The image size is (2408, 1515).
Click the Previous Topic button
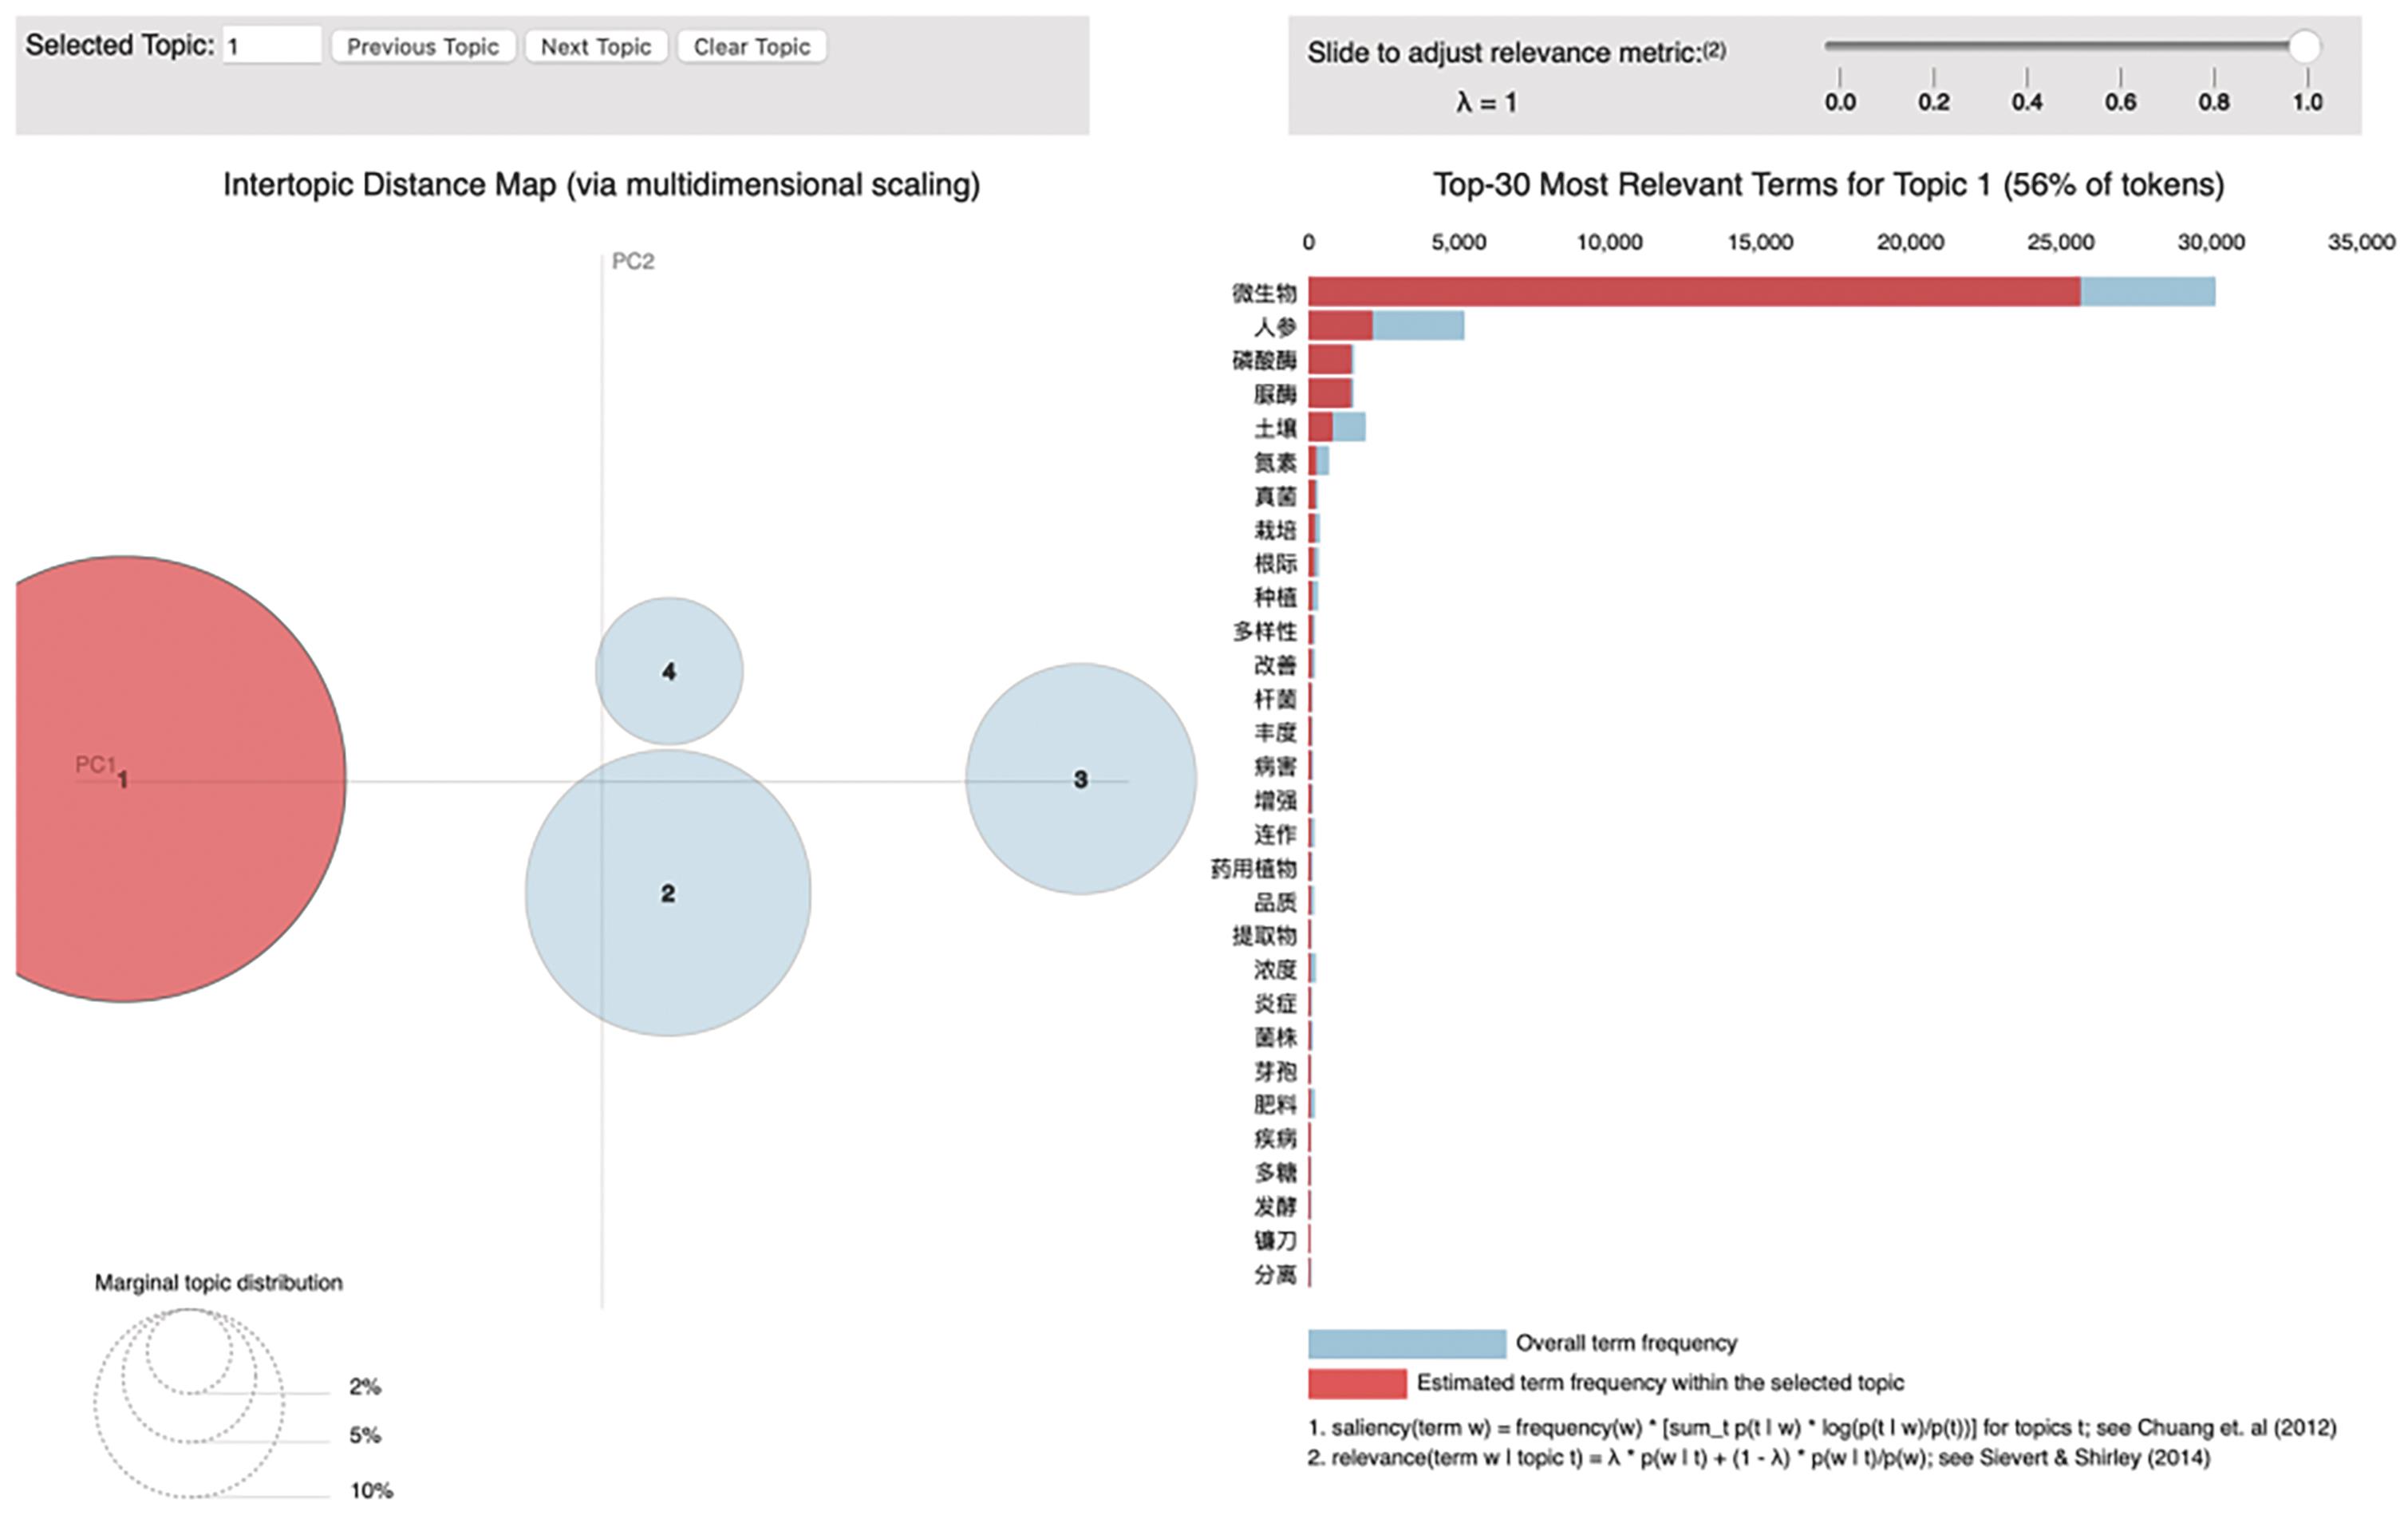[422, 47]
